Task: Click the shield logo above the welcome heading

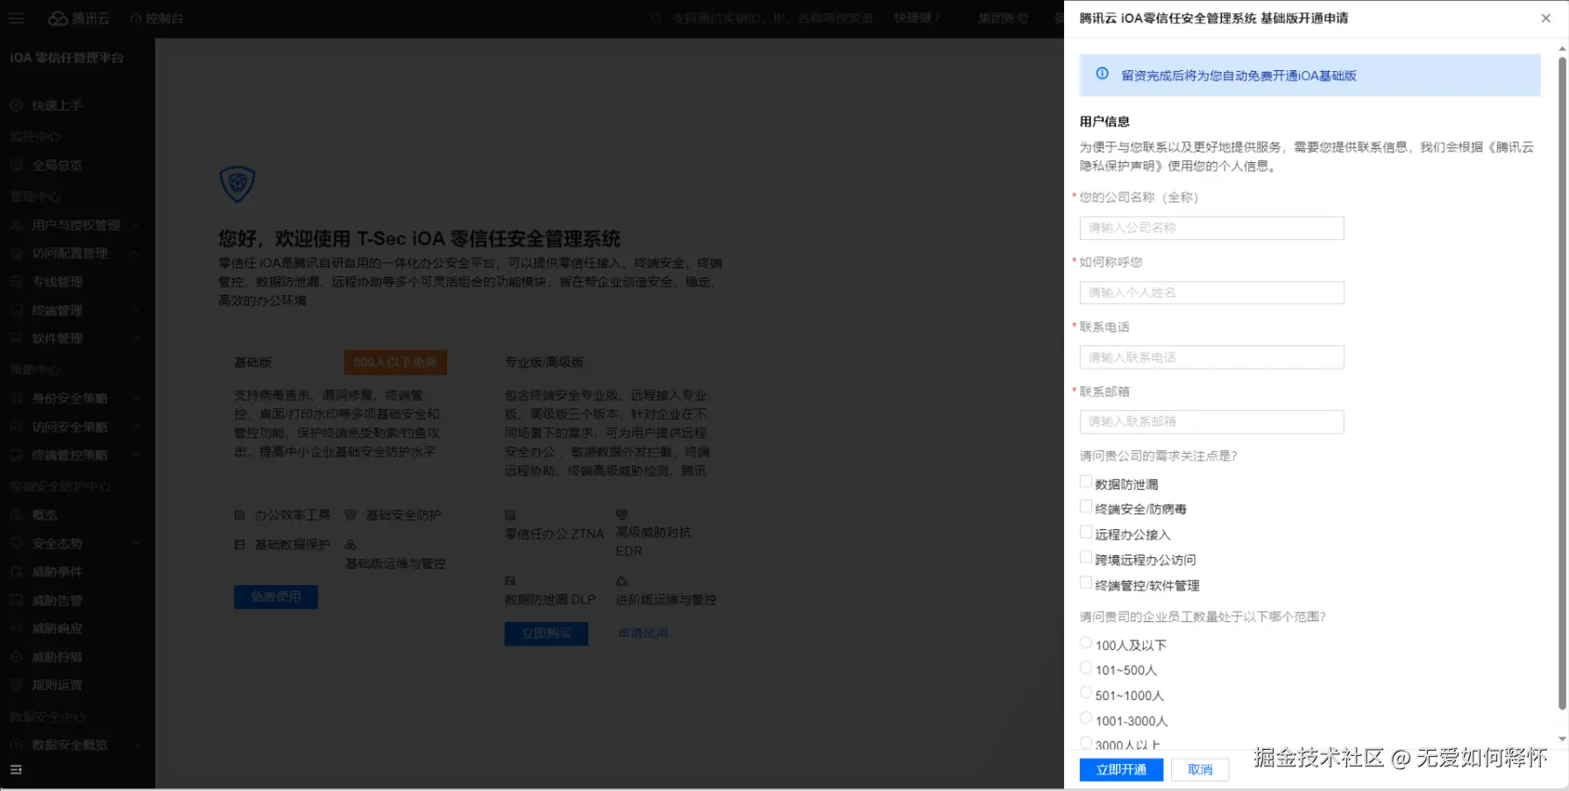Action: pos(237,184)
